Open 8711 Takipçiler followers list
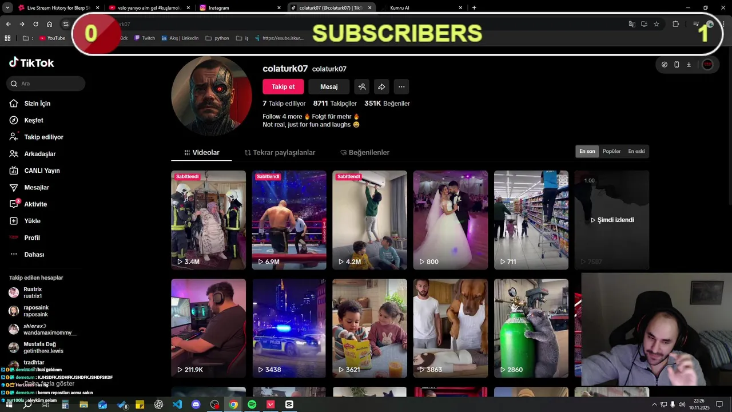The width and height of the screenshot is (732, 412). click(x=335, y=104)
